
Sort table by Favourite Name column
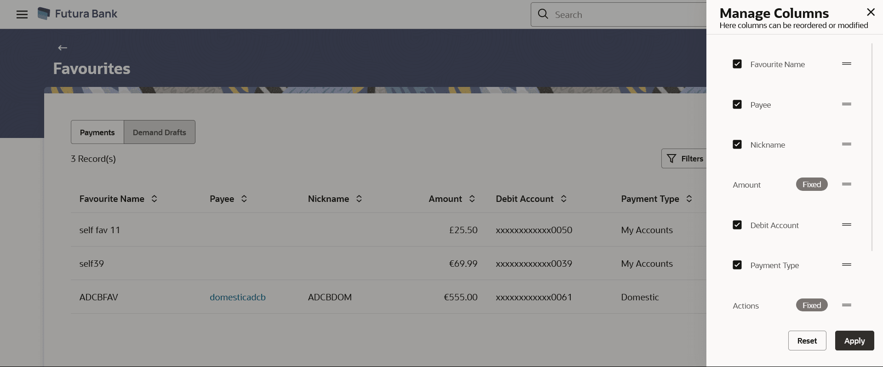[x=155, y=199]
